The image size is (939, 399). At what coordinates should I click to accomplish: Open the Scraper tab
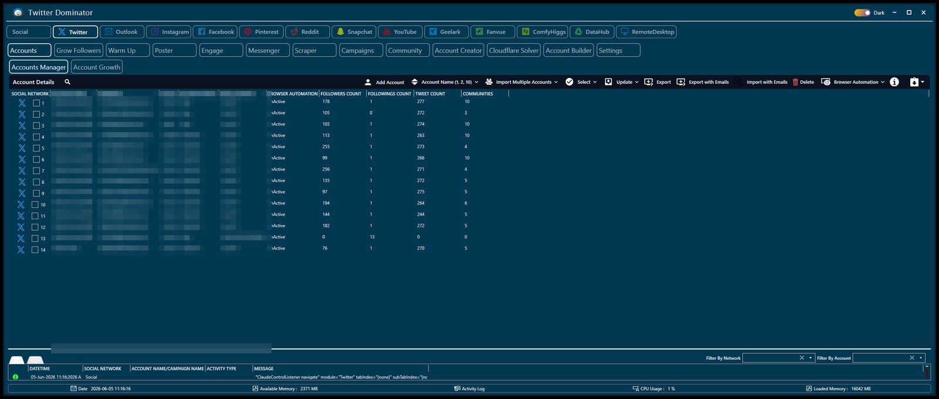(x=315, y=50)
